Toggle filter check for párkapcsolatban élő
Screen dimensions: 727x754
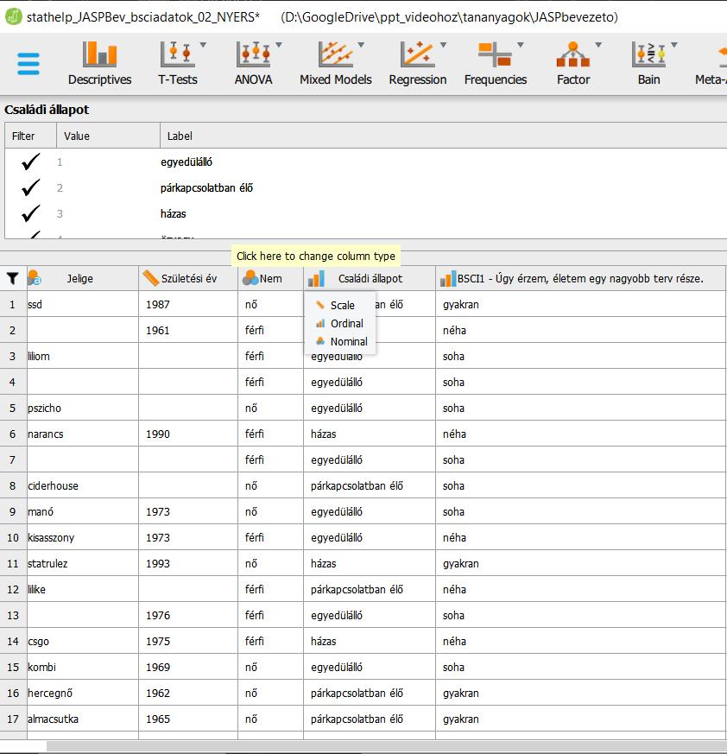[x=31, y=188]
